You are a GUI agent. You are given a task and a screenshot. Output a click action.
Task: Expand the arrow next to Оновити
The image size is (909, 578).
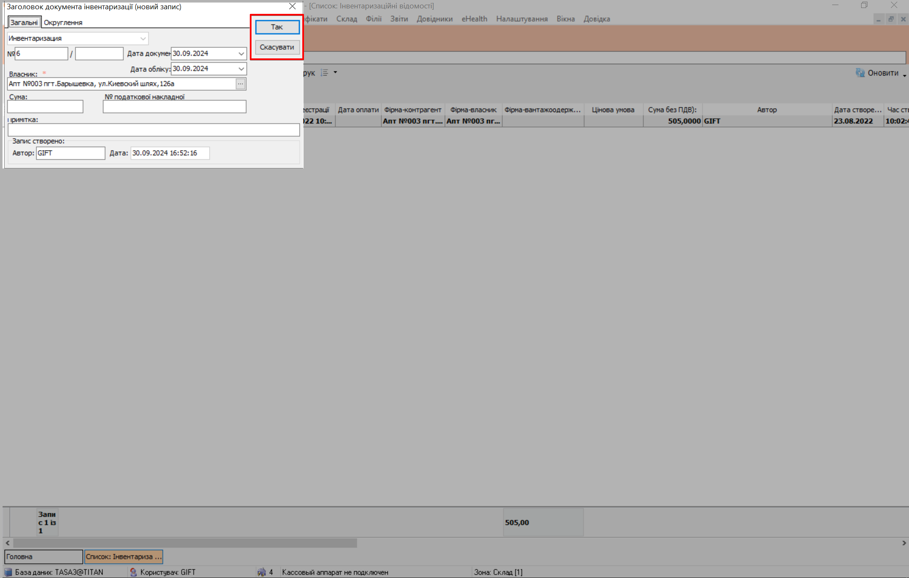click(x=904, y=75)
